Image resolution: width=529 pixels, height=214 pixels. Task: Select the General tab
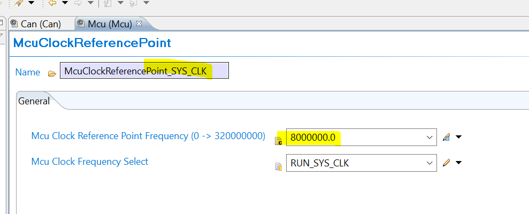tap(34, 101)
